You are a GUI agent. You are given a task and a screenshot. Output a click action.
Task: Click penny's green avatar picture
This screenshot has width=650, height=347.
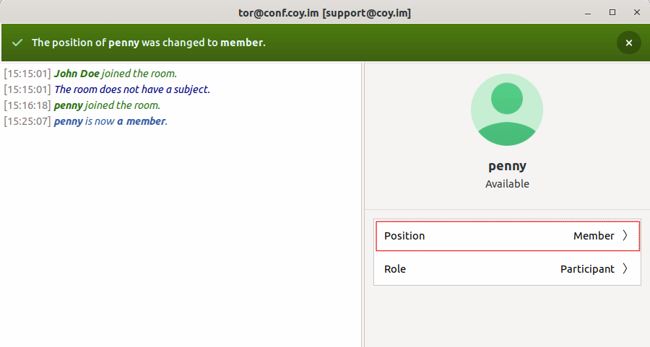coord(506,110)
